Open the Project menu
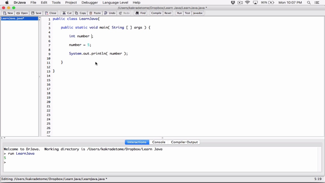Image resolution: width=325 pixels, height=183 pixels. (x=71, y=3)
